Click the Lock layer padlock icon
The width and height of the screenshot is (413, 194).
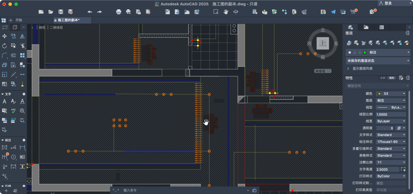400,43
